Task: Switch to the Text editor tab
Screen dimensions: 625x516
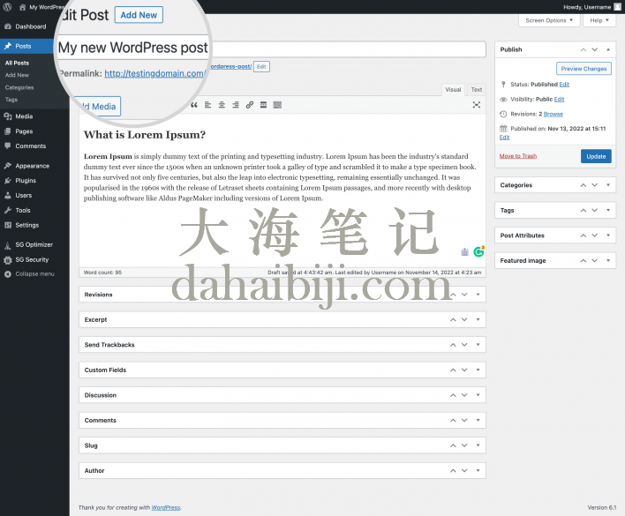Action: click(477, 90)
